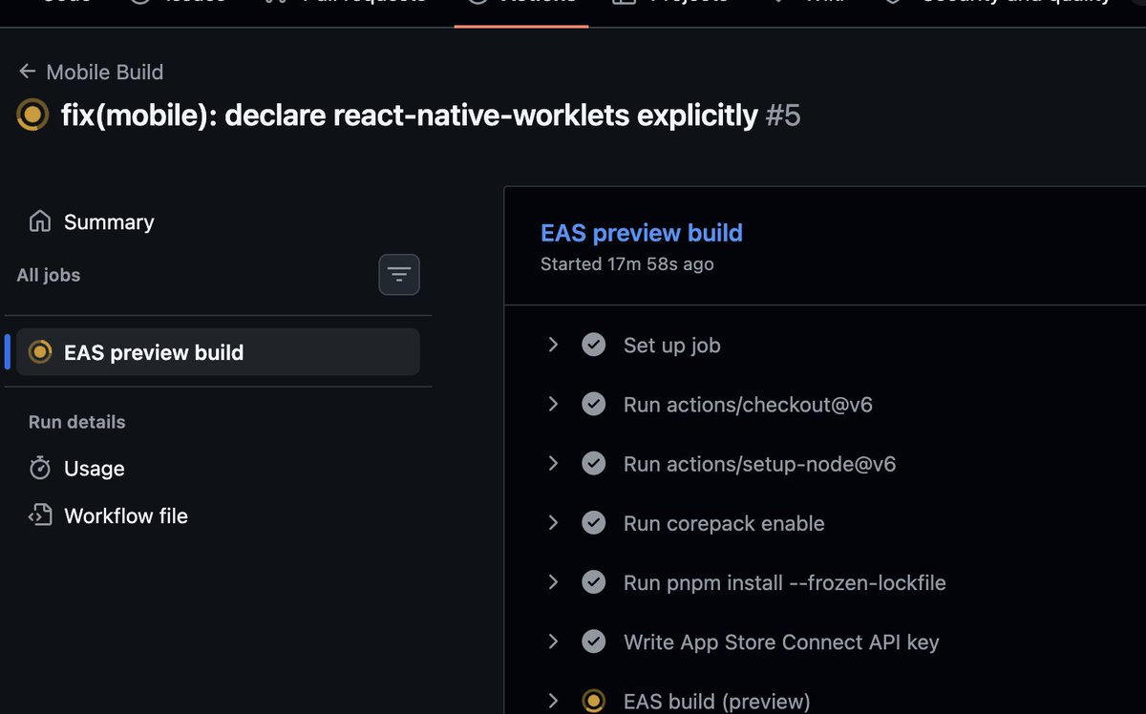
Task: Click the Summary home icon
Action: [x=40, y=221]
